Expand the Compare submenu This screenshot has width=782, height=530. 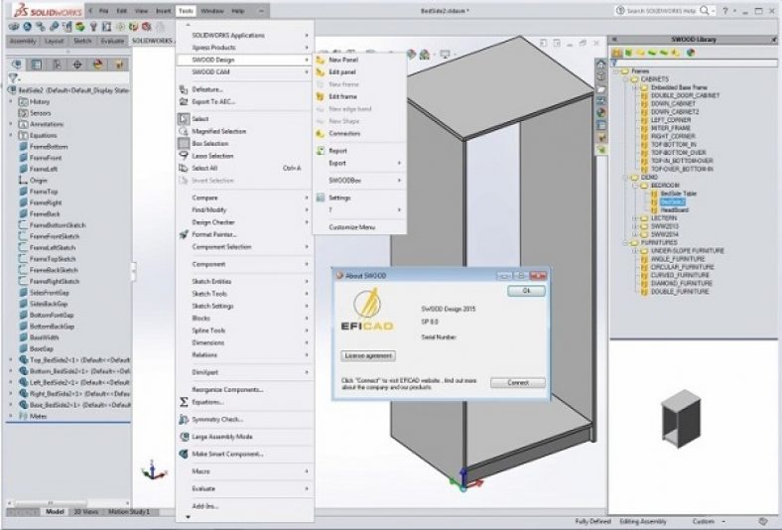(x=244, y=198)
